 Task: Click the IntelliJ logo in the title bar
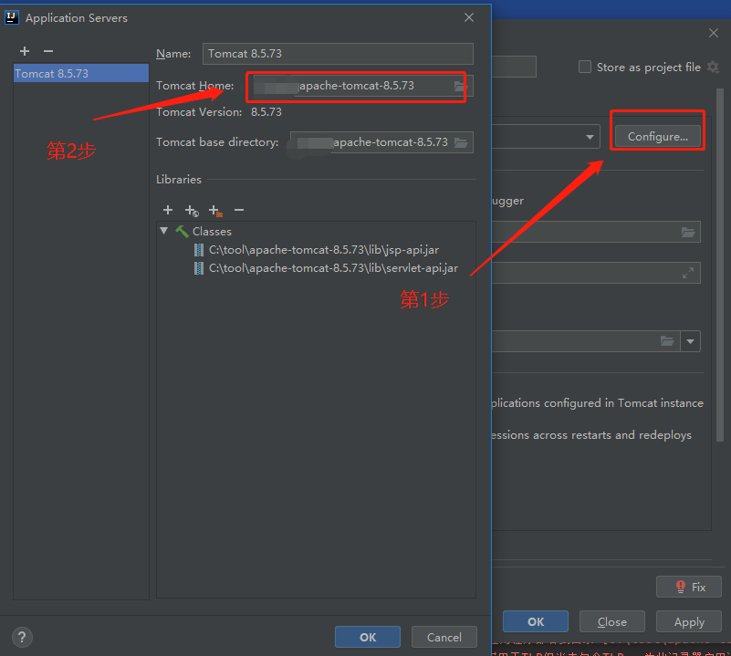11,17
